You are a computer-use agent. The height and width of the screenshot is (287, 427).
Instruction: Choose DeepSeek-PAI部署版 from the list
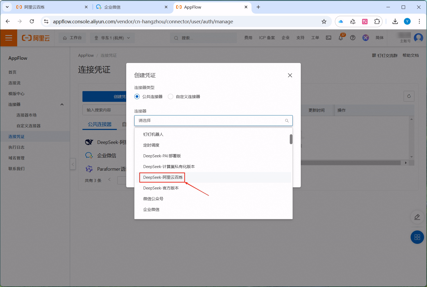pyautogui.click(x=213, y=156)
